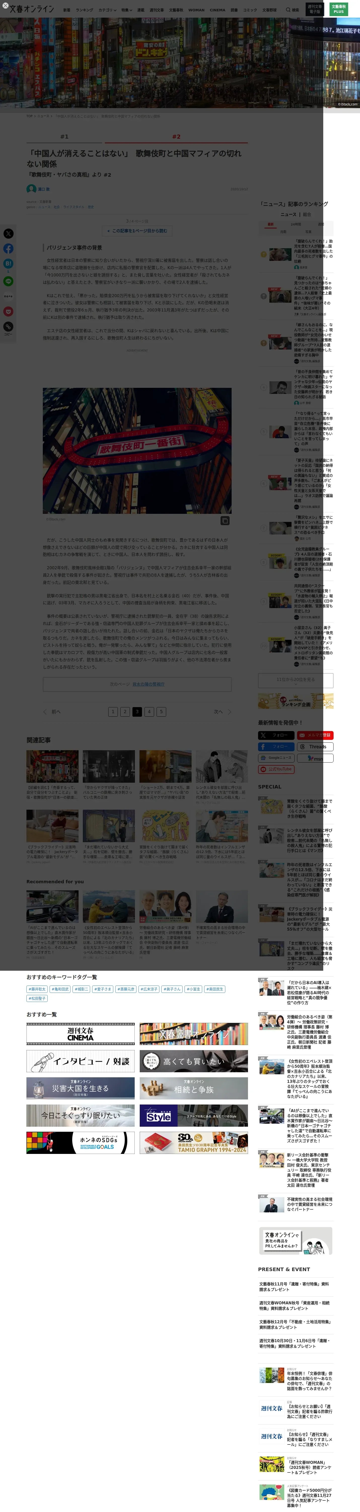Open CINEMA in the top navigation

218,10
